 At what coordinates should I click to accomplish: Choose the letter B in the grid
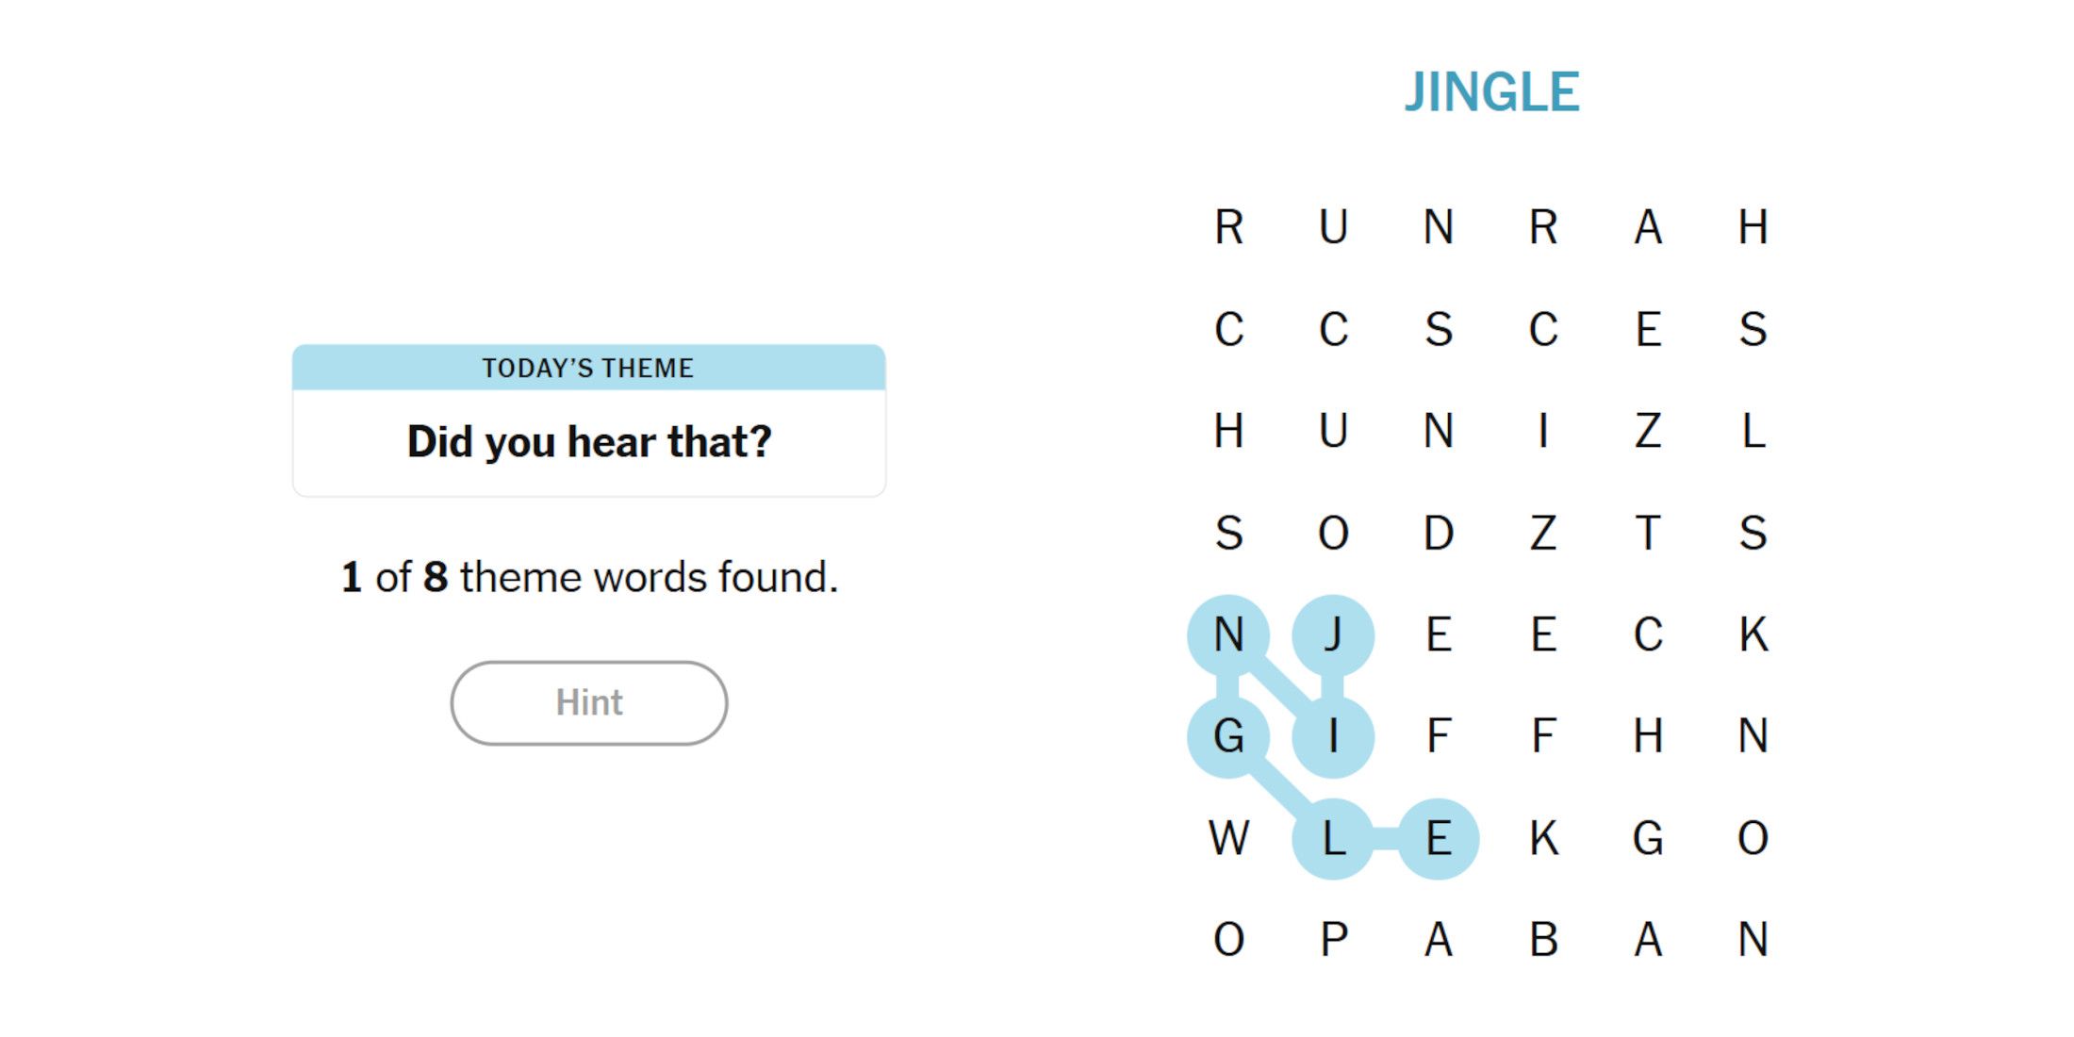[x=1543, y=940]
